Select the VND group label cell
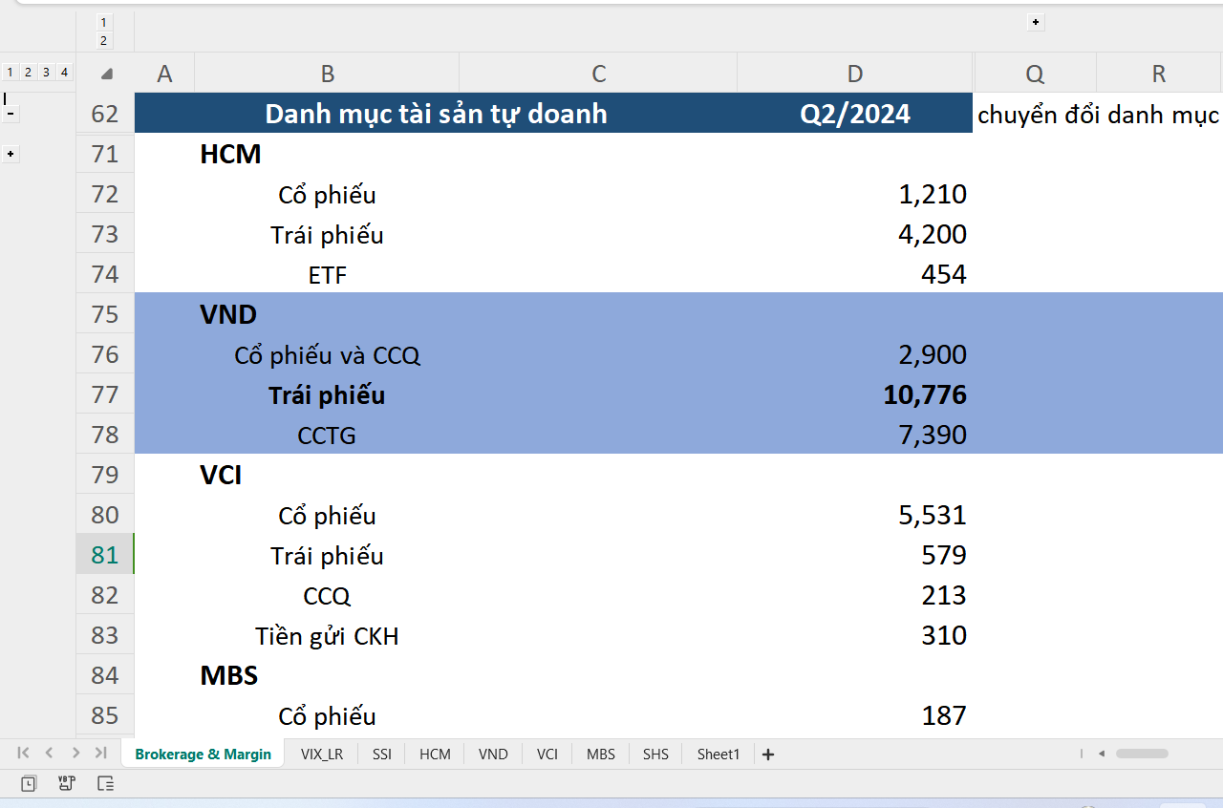 (327, 314)
